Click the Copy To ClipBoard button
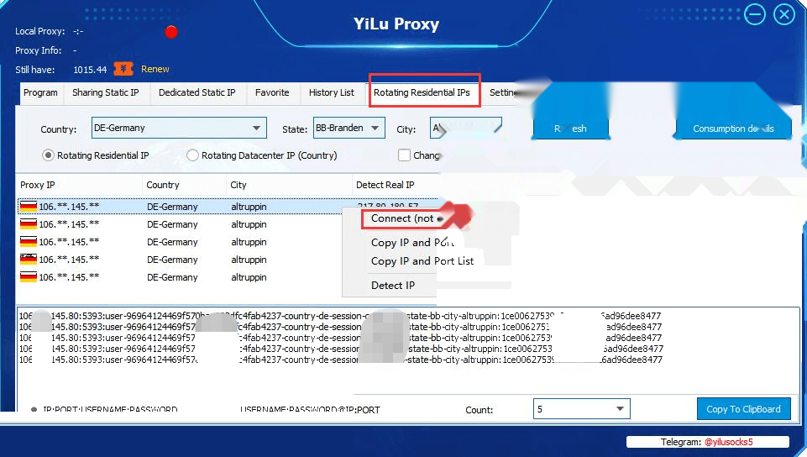 point(744,409)
